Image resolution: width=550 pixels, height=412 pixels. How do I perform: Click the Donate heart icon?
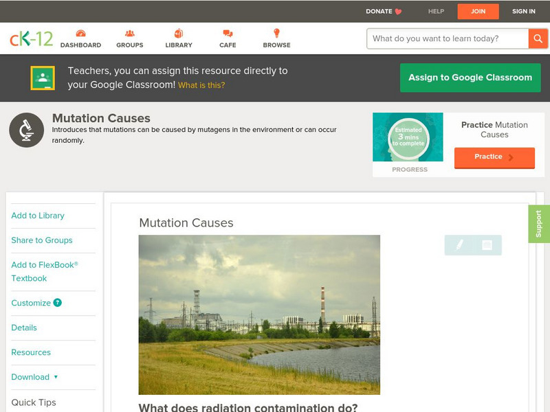click(x=398, y=12)
